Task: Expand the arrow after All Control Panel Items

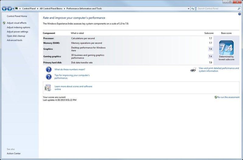Action: (64, 9)
